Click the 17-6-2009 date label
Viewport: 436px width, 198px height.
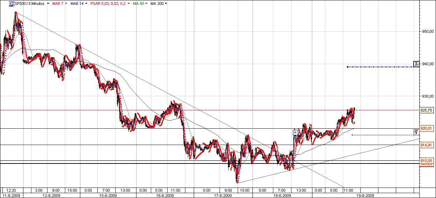pyautogui.click(x=222, y=196)
